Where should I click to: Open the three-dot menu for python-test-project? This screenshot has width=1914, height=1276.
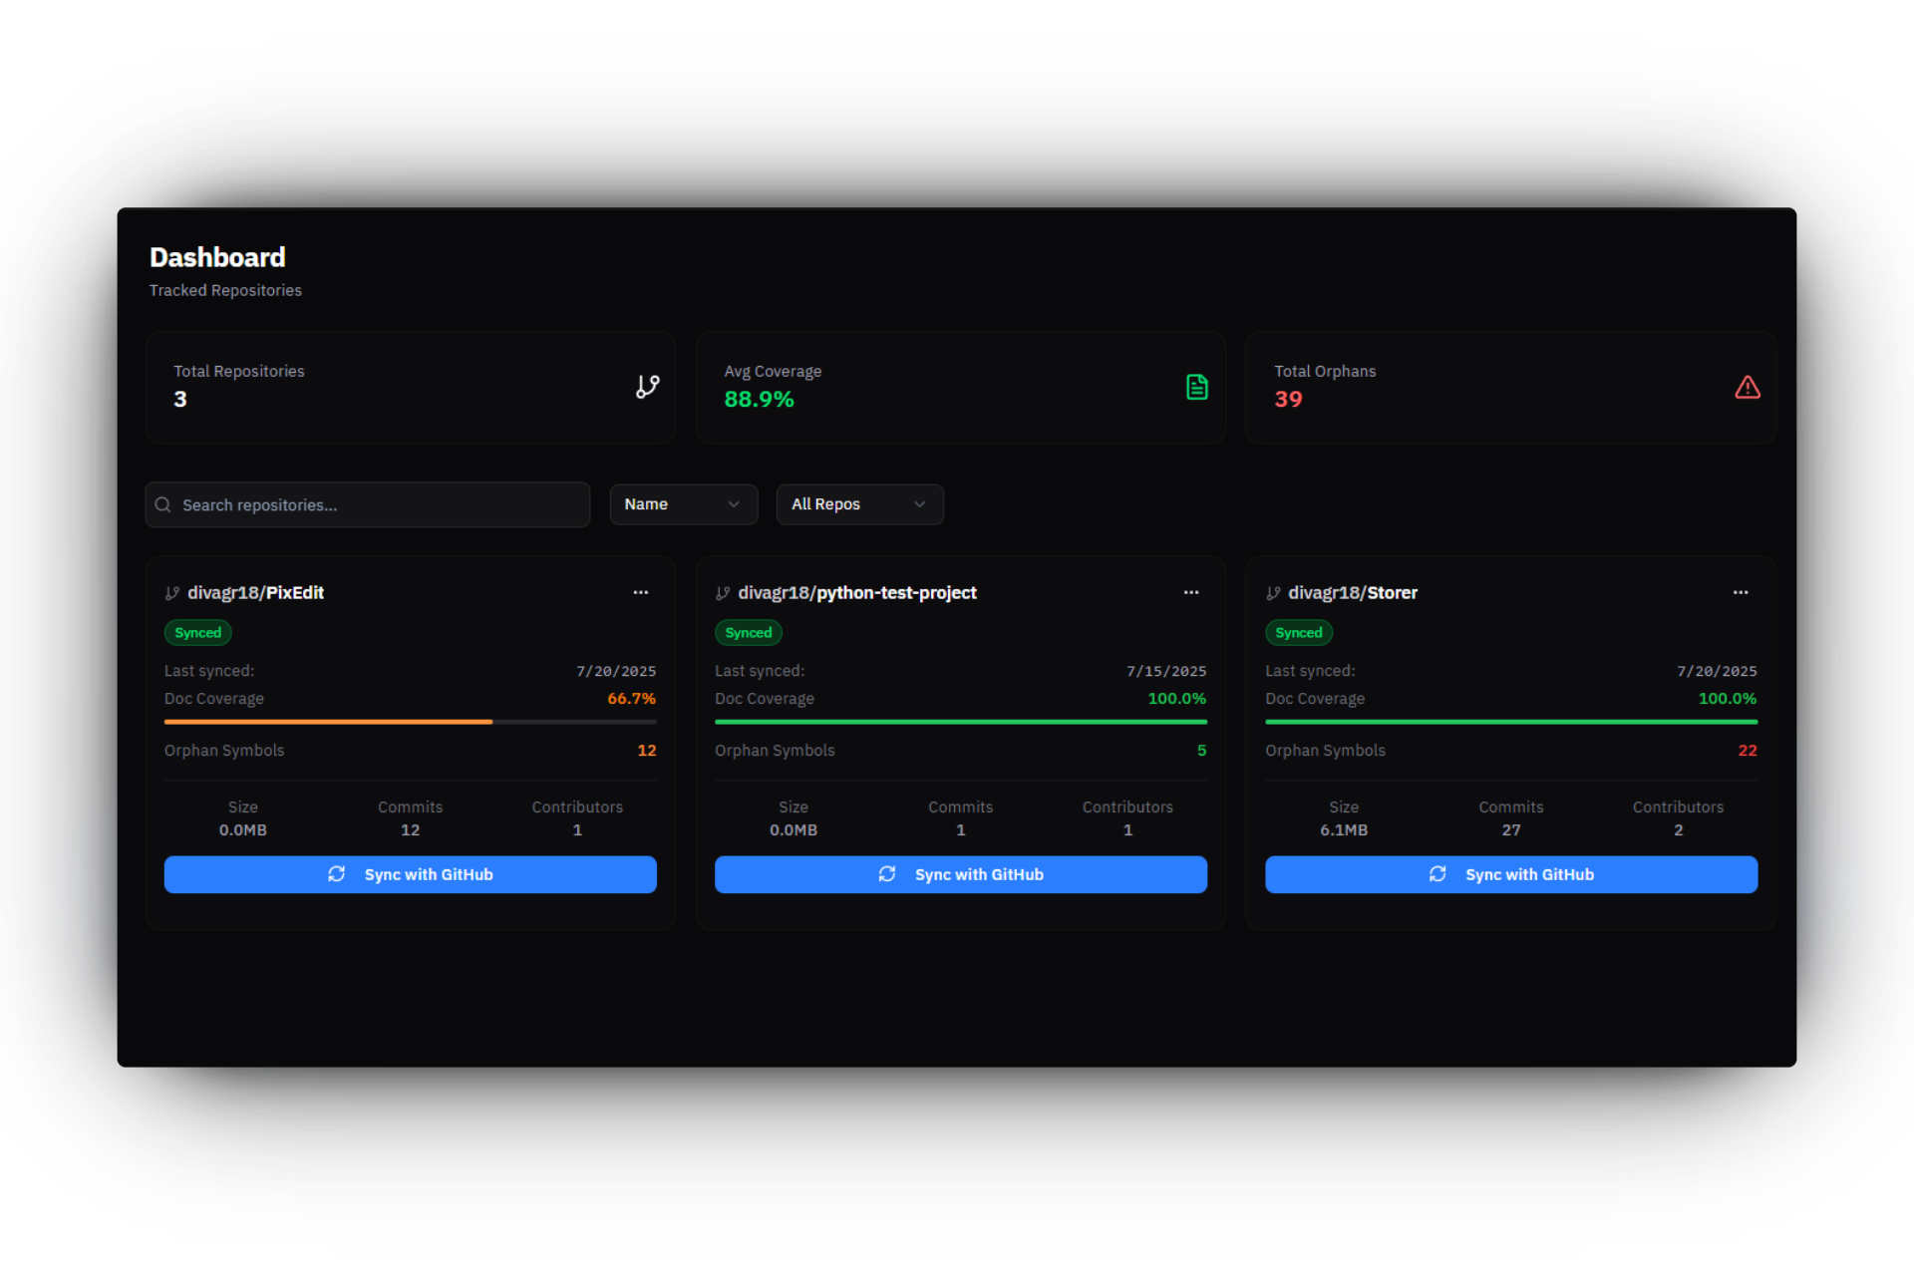pyautogui.click(x=1191, y=592)
